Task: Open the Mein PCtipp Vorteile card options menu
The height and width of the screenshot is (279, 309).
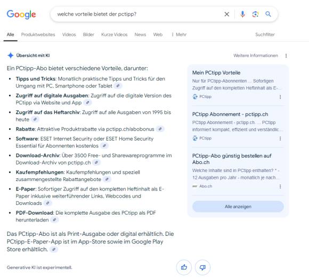Action: [x=280, y=97]
